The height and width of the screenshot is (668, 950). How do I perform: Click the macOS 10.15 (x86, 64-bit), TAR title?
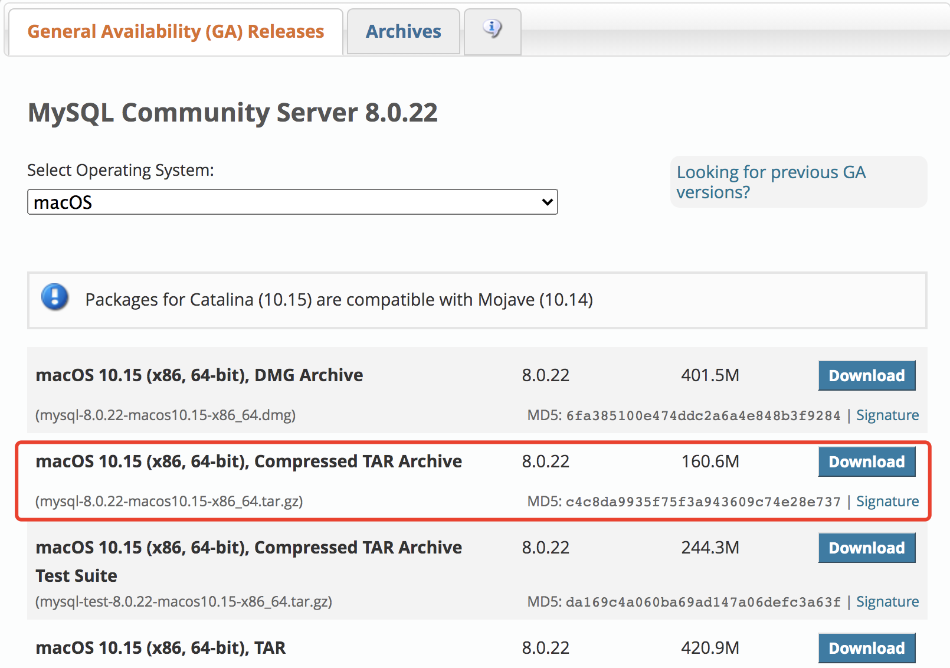point(160,648)
